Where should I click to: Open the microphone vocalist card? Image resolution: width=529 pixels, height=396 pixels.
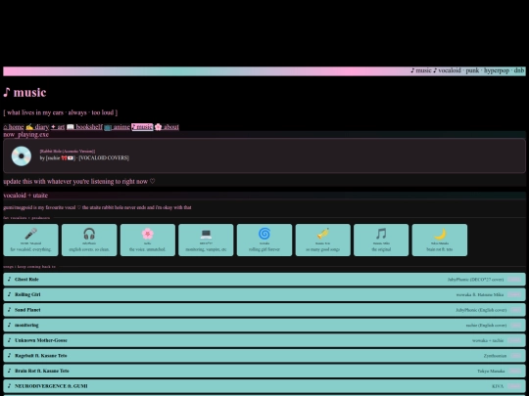(x=30, y=241)
